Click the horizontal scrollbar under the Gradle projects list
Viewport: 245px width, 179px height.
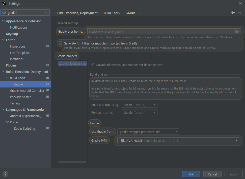click(x=72, y=162)
